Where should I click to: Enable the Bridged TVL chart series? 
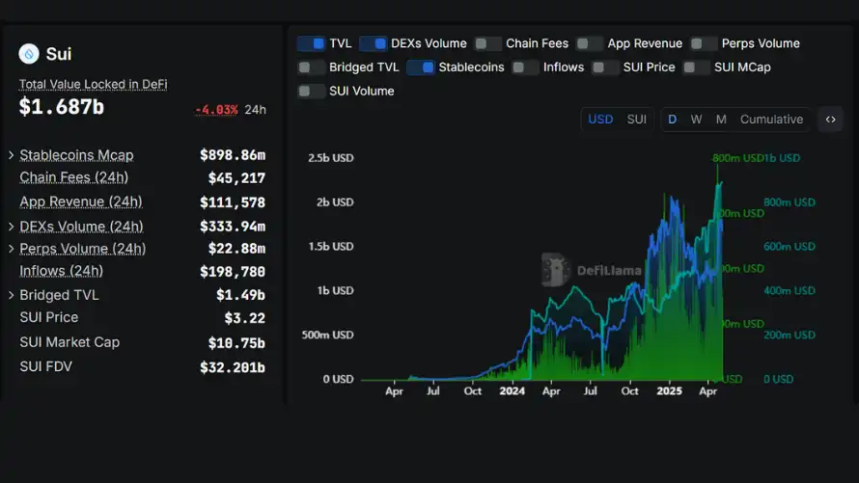coord(311,67)
